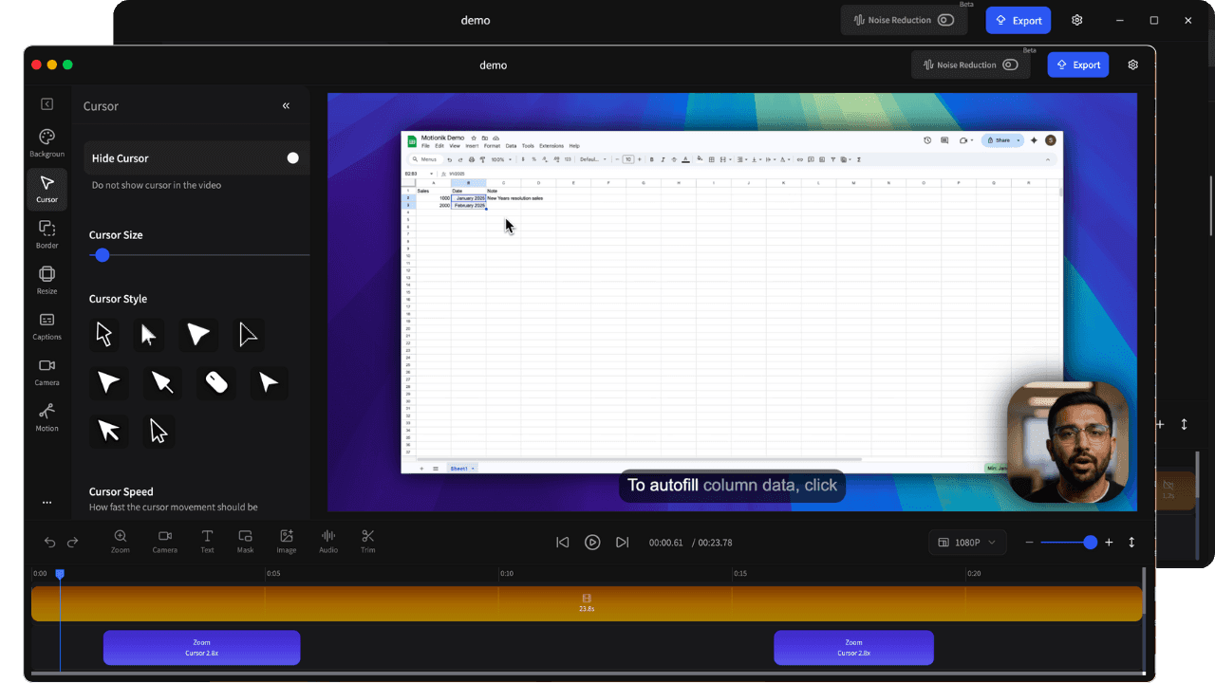This screenshot has height=683, width=1215.
Task: Open the Mask tool
Action: tap(245, 541)
